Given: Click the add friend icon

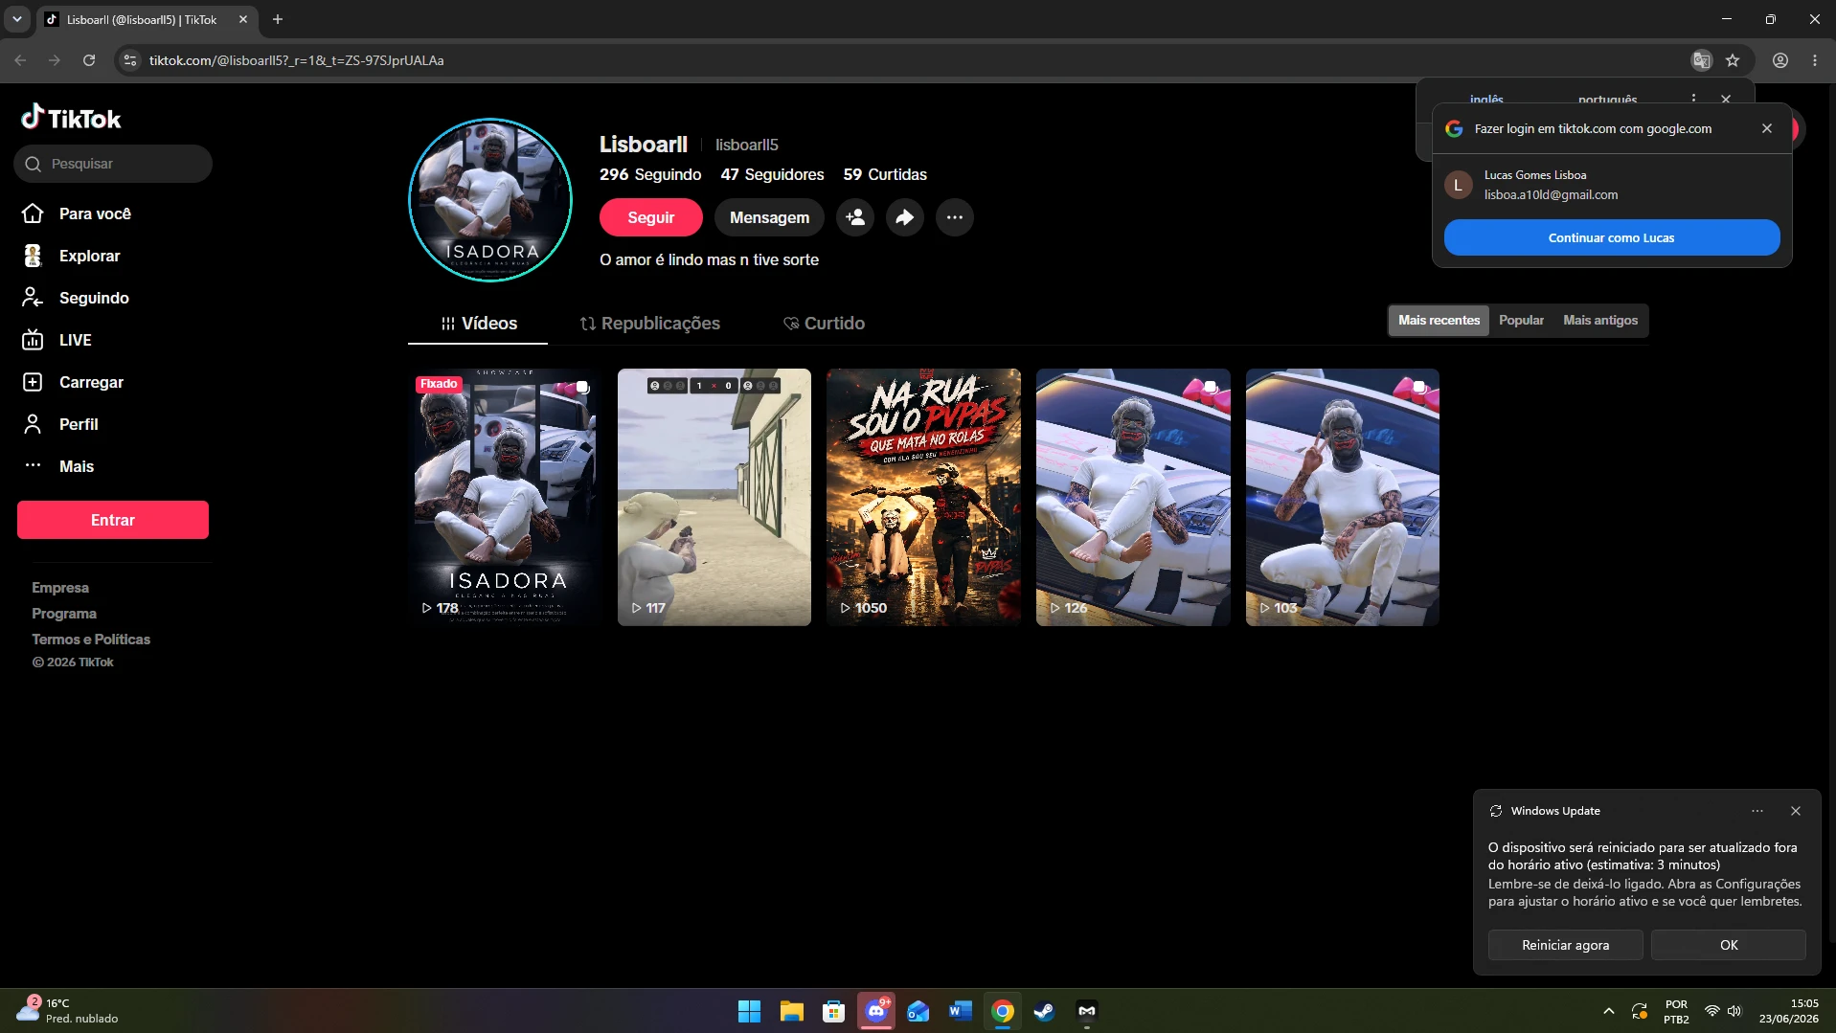Looking at the screenshot, I should [855, 217].
